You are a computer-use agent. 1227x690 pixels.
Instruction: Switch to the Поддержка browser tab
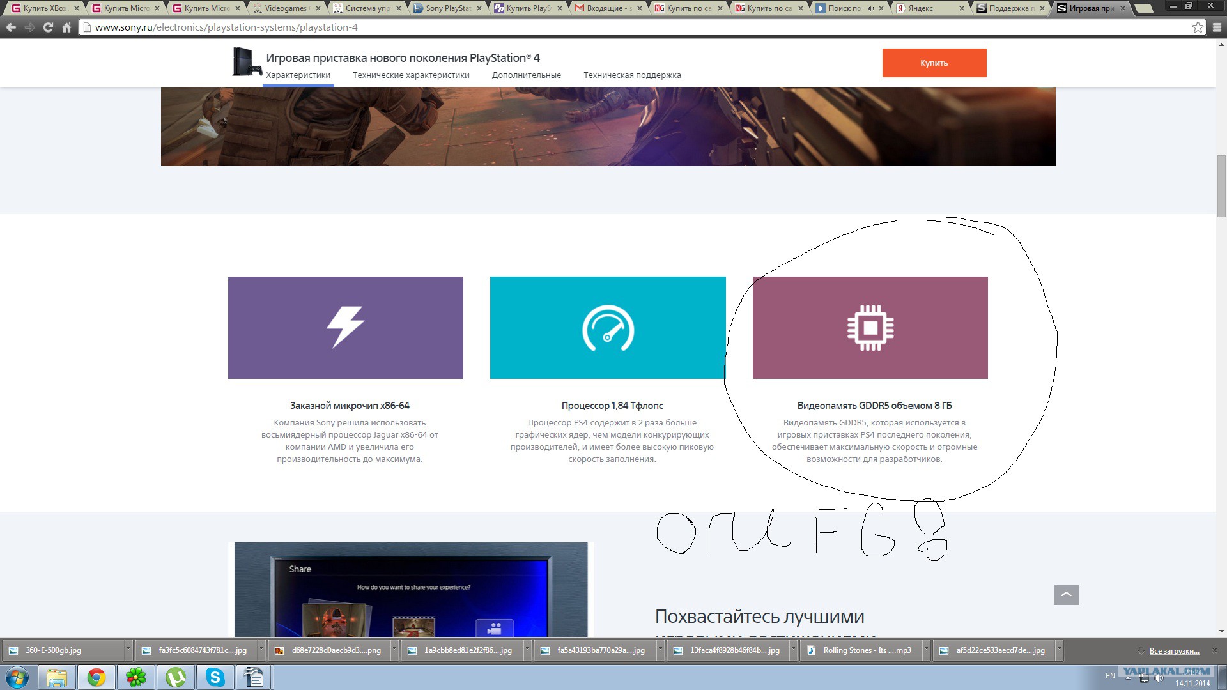coord(1011,8)
